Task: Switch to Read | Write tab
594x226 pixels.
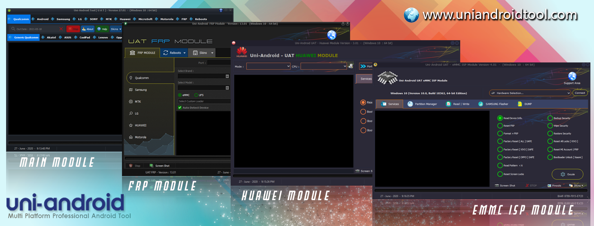Action: (x=457, y=104)
